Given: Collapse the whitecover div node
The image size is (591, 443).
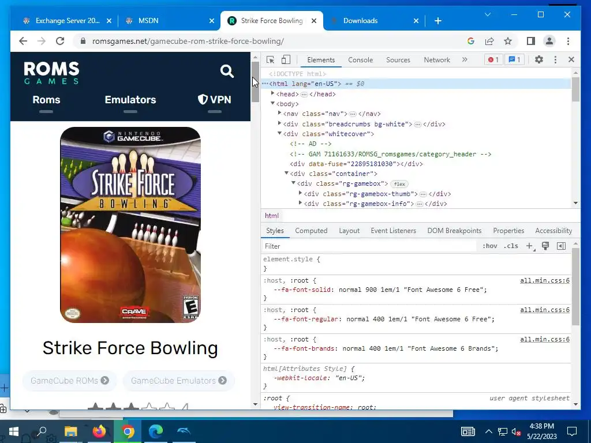Looking at the screenshot, I should pos(280,133).
